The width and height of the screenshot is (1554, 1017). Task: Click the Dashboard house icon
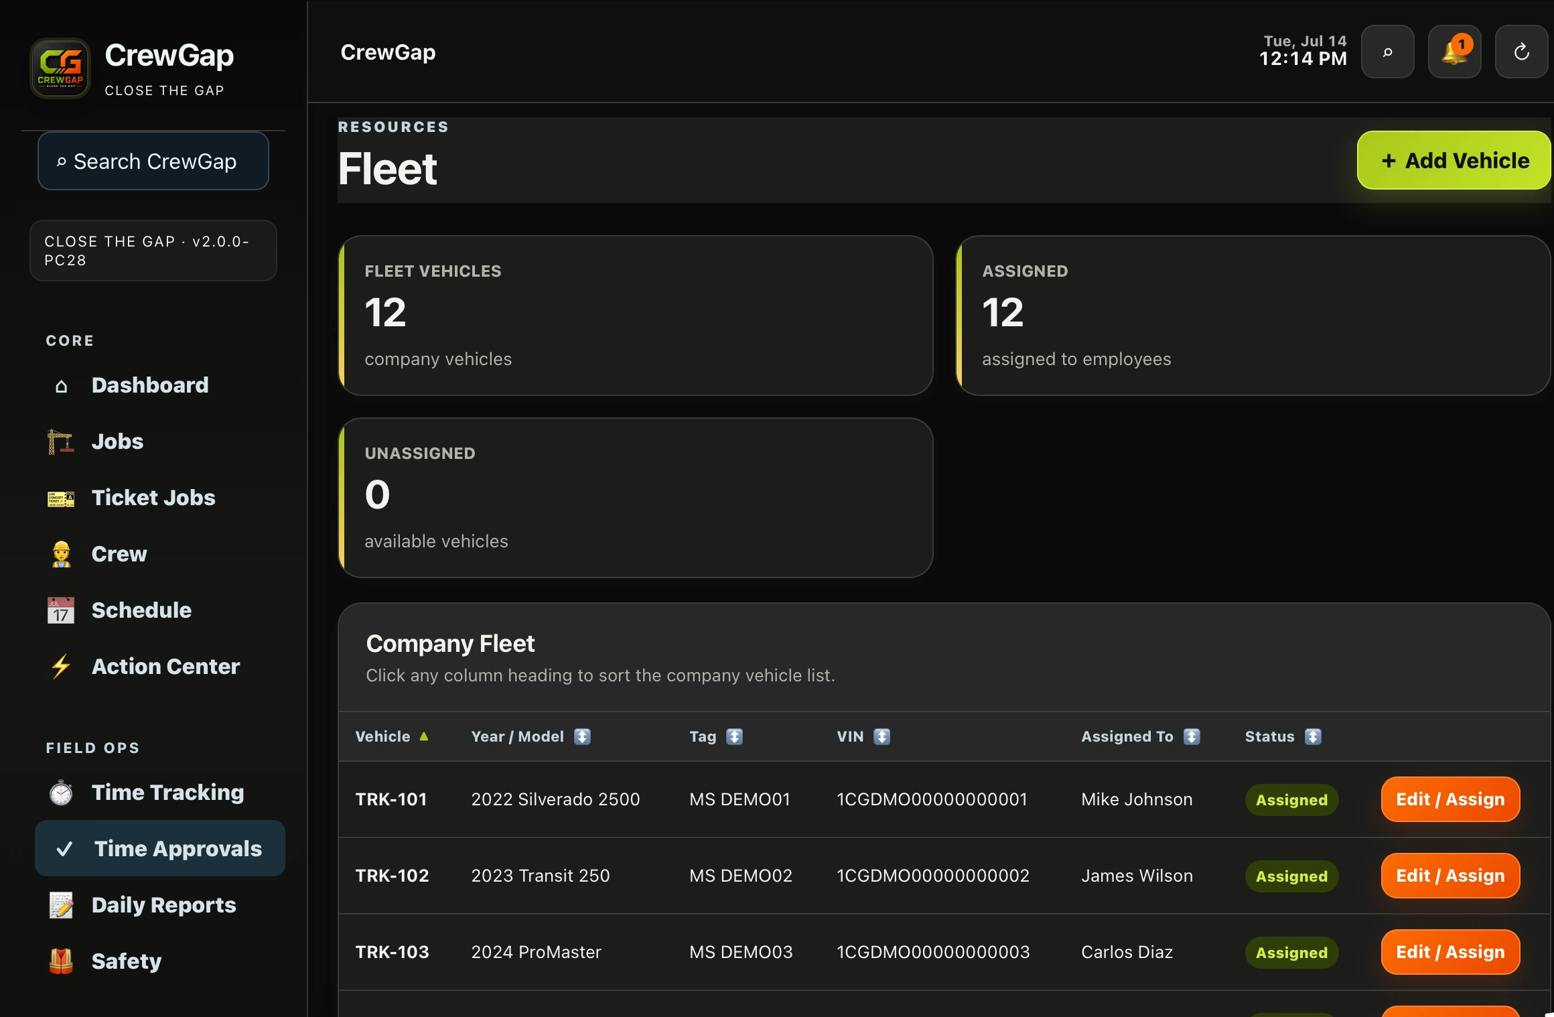click(61, 386)
